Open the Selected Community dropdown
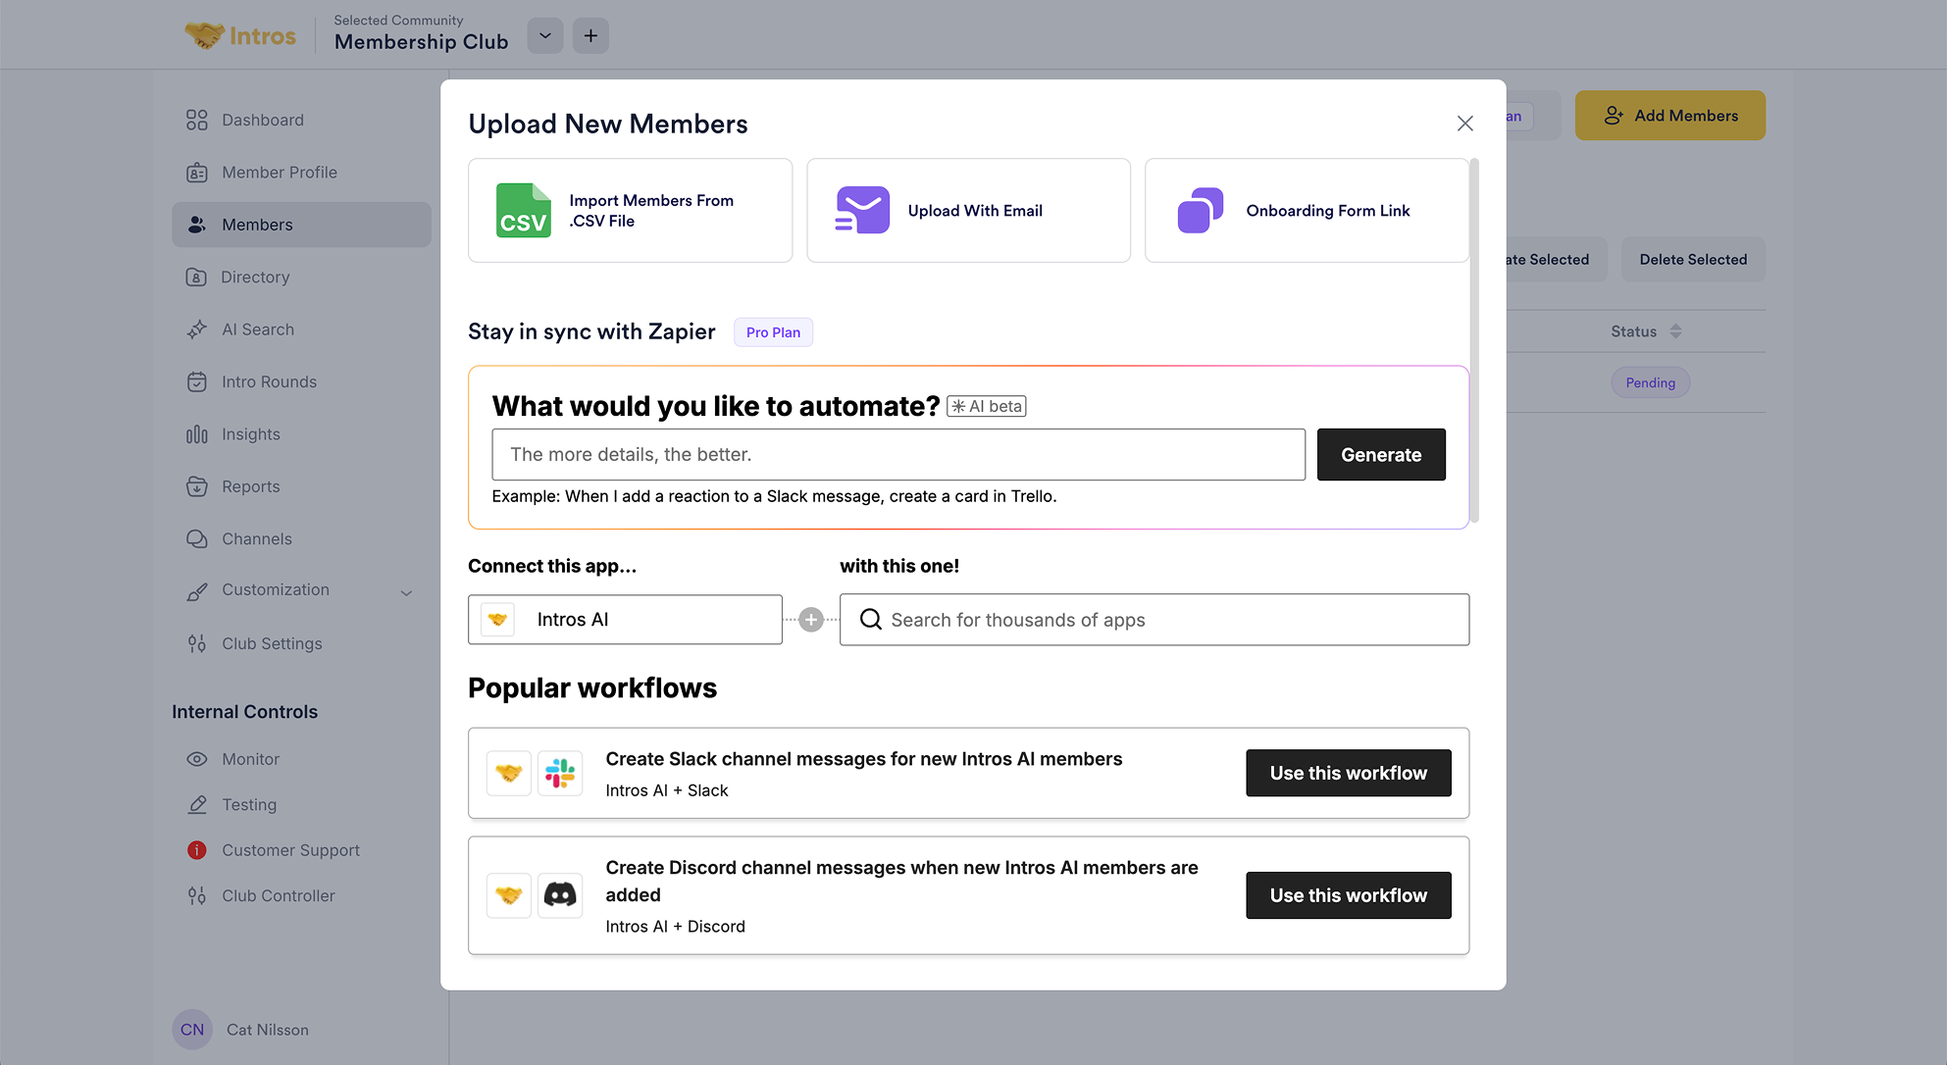This screenshot has width=1947, height=1065. point(545,36)
